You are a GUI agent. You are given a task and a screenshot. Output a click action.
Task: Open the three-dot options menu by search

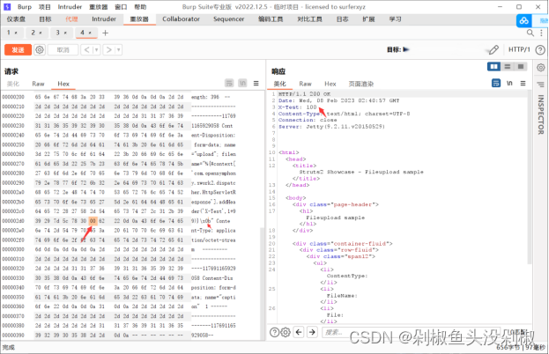coord(542,33)
